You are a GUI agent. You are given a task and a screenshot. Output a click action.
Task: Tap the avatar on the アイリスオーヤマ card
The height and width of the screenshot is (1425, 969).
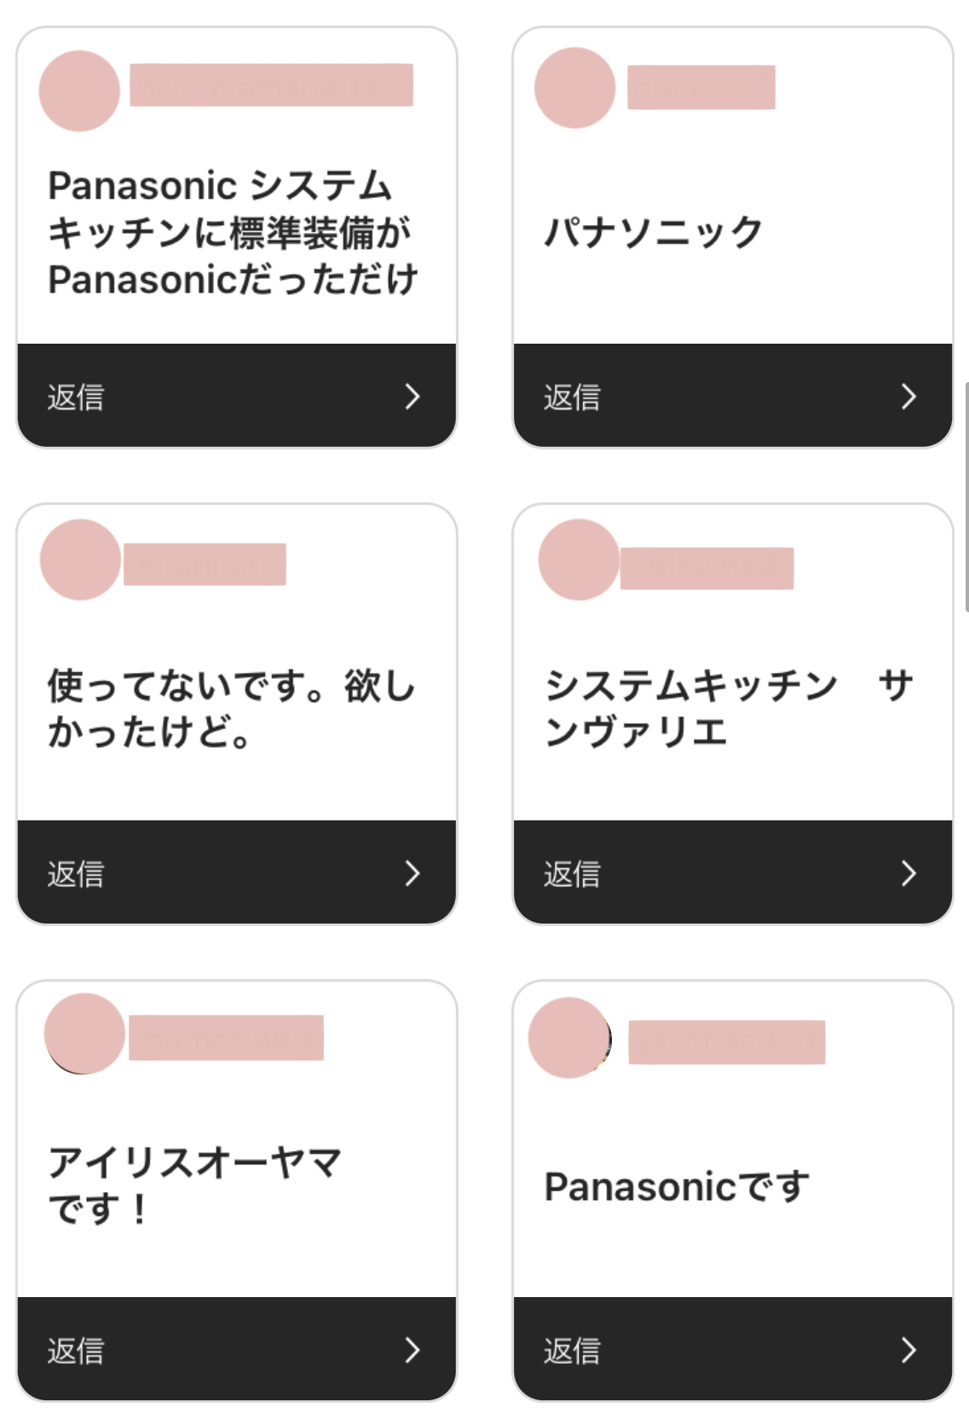point(84,1033)
